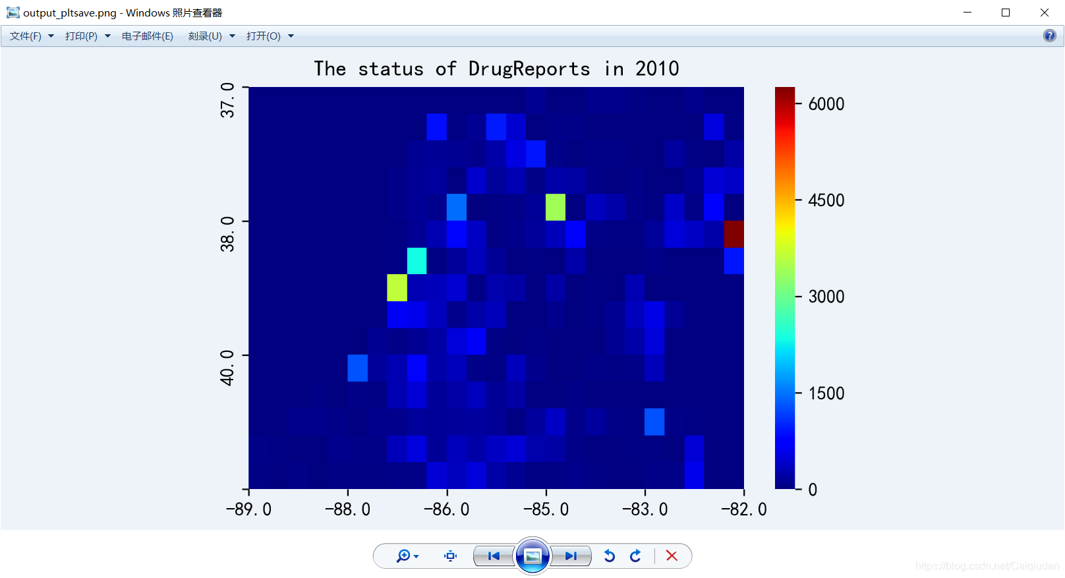Go to the next image
This screenshot has width=1065, height=578.
click(x=571, y=556)
